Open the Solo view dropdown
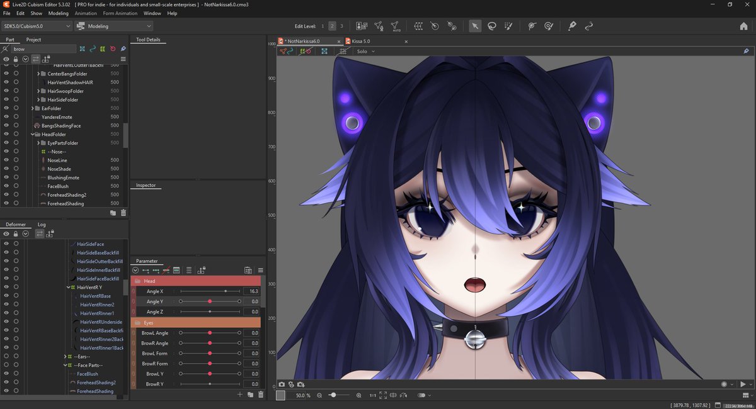The image size is (756, 409). (x=365, y=51)
